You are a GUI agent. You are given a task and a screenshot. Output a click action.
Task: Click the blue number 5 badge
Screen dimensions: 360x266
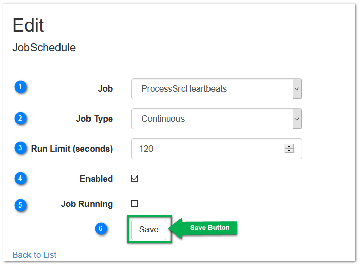(21, 205)
